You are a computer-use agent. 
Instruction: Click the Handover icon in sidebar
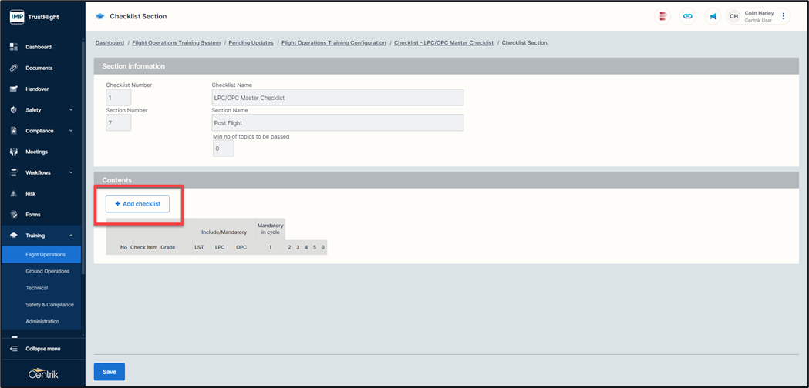pyautogui.click(x=14, y=89)
